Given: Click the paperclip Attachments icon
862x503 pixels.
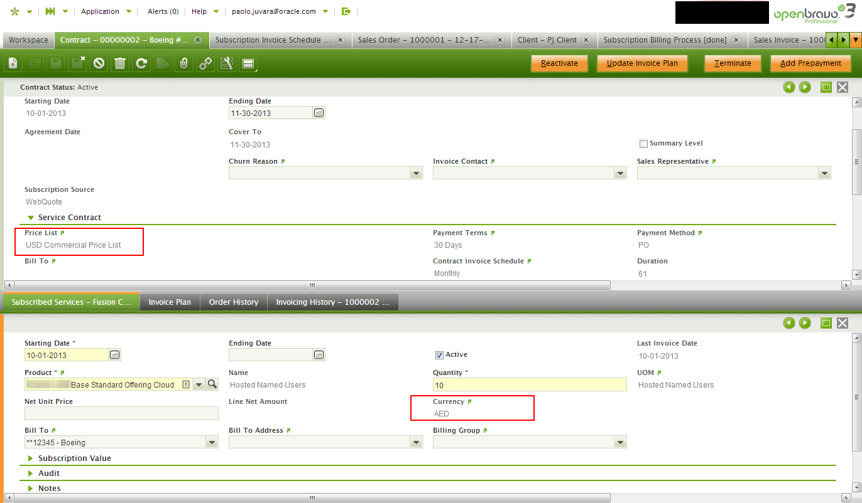Looking at the screenshot, I should pos(183,63).
